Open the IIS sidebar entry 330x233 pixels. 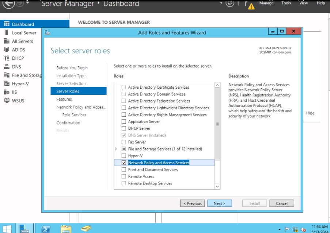pyautogui.click(x=14, y=92)
